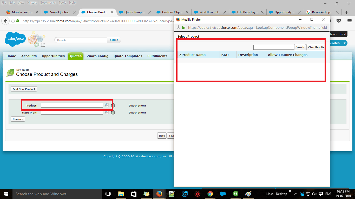355x199 pixels.
Task: Click the Remove button
Action: click(17, 119)
